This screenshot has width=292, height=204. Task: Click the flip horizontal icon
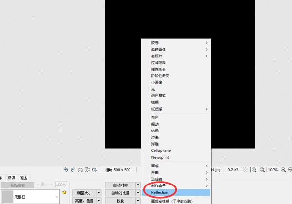pos(80,170)
